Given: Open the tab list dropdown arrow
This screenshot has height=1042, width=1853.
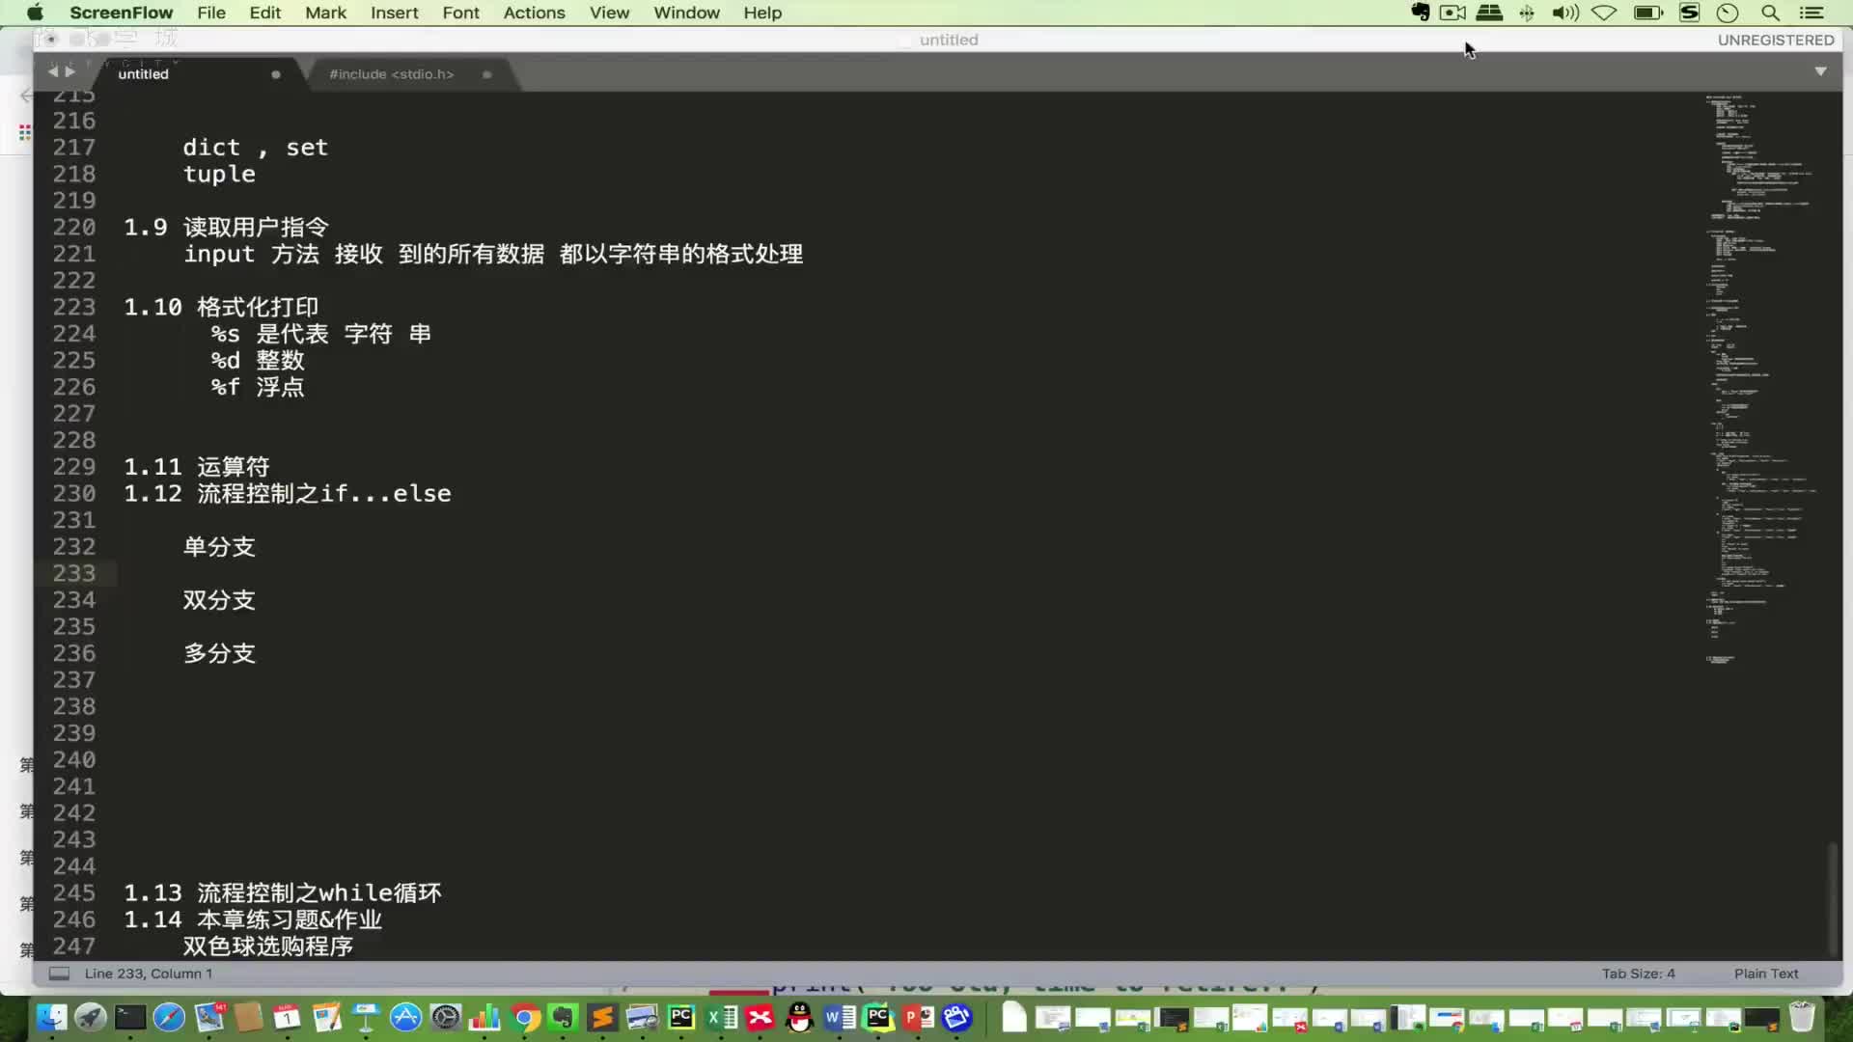Looking at the screenshot, I should 1820,71.
